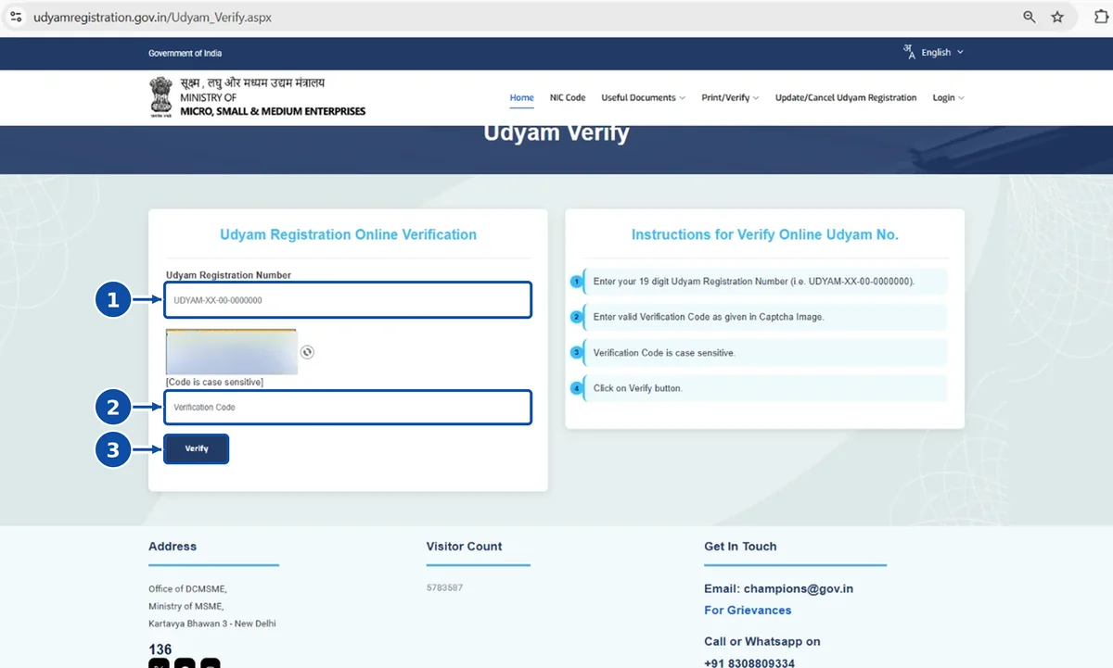Screen dimensions: 1113x668
Task: Click the 'Udyam Verify' page banner title
Action: [x=556, y=132]
